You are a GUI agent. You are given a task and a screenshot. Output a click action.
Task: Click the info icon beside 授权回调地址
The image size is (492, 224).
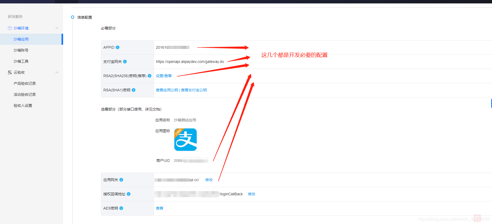click(129, 194)
